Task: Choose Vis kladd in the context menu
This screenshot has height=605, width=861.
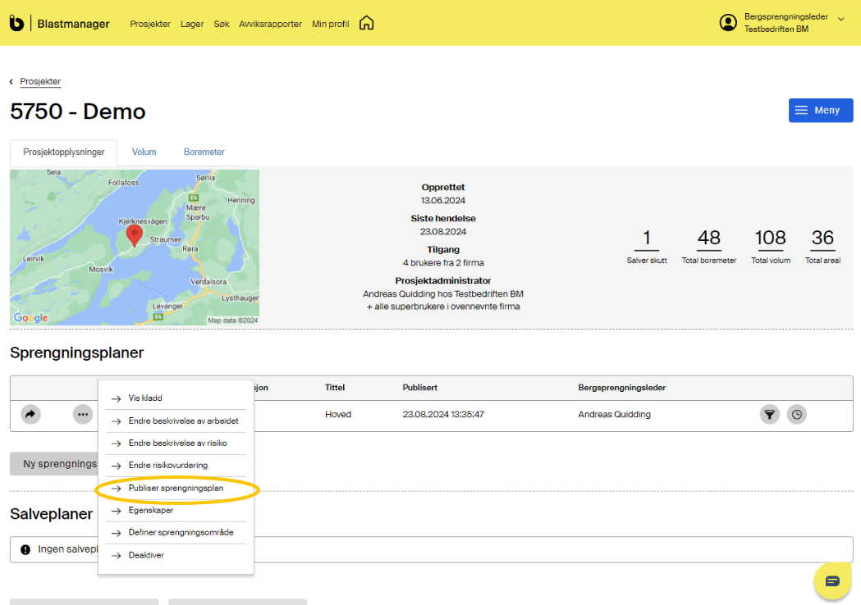Action: click(x=145, y=398)
